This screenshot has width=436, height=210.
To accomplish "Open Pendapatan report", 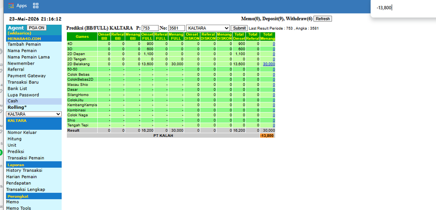I will [19, 183].
